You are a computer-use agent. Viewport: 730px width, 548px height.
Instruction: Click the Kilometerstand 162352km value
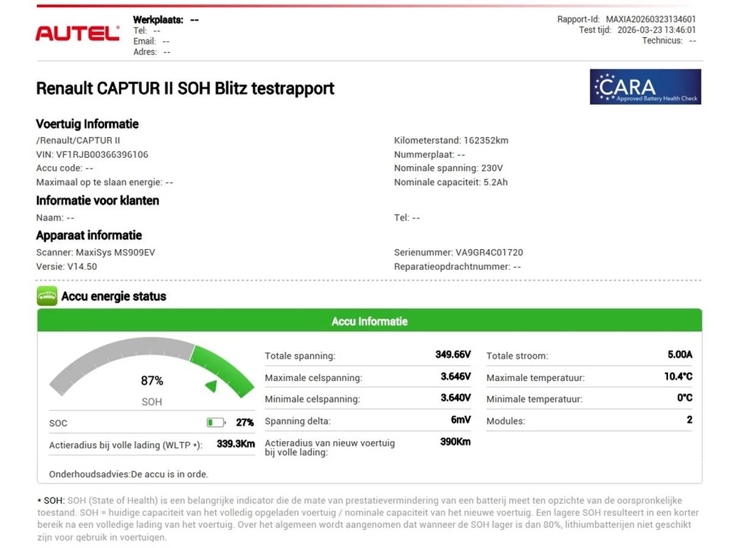click(485, 141)
